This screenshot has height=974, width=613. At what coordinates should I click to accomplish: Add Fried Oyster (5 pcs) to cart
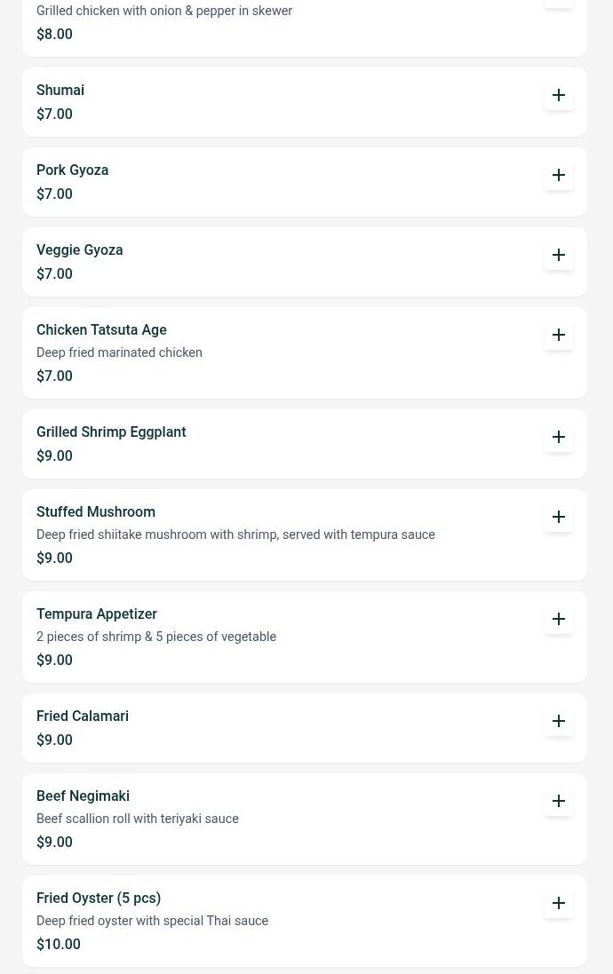click(559, 903)
